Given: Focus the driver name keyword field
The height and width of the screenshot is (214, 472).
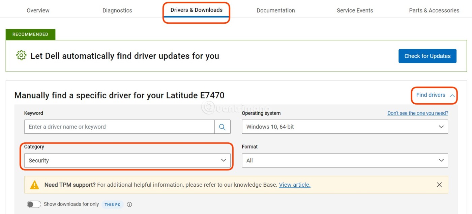Looking at the screenshot, I should (x=119, y=127).
